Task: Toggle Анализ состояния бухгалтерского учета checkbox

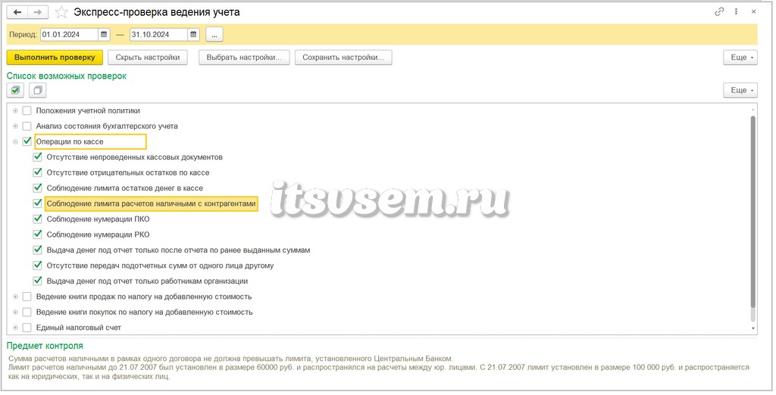Action: (27, 126)
